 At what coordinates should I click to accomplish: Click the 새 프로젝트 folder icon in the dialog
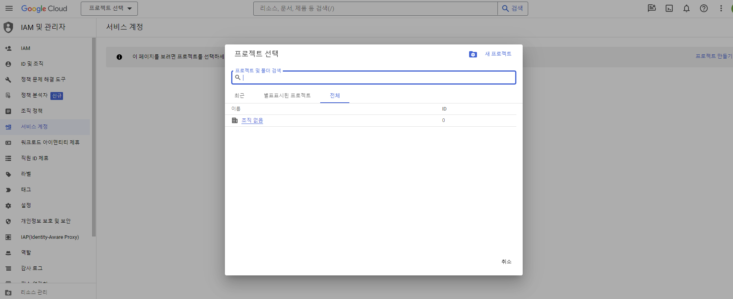click(x=473, y=54)
